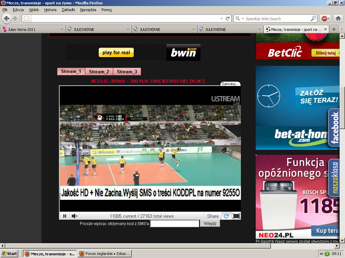Reload page using address bar refresh icon
This screenshot has height=258, width=345.
(x=228, y=19)
